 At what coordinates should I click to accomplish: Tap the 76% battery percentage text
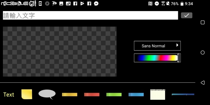click(175, 4)
